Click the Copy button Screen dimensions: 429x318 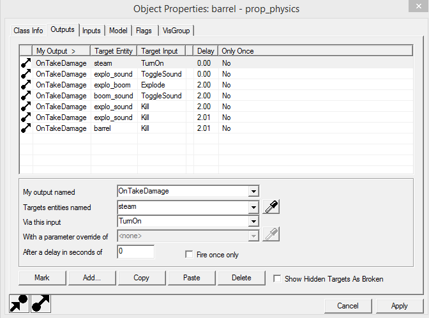[x=142, y=278]
